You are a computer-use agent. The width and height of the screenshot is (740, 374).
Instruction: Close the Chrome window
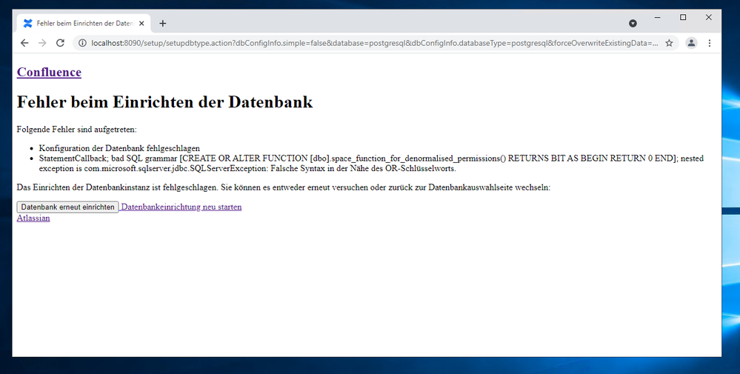point(708,18)
